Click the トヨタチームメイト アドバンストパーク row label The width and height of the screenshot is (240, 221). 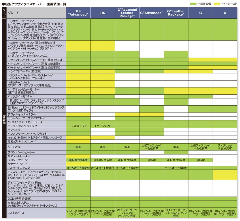pos(36,77)
